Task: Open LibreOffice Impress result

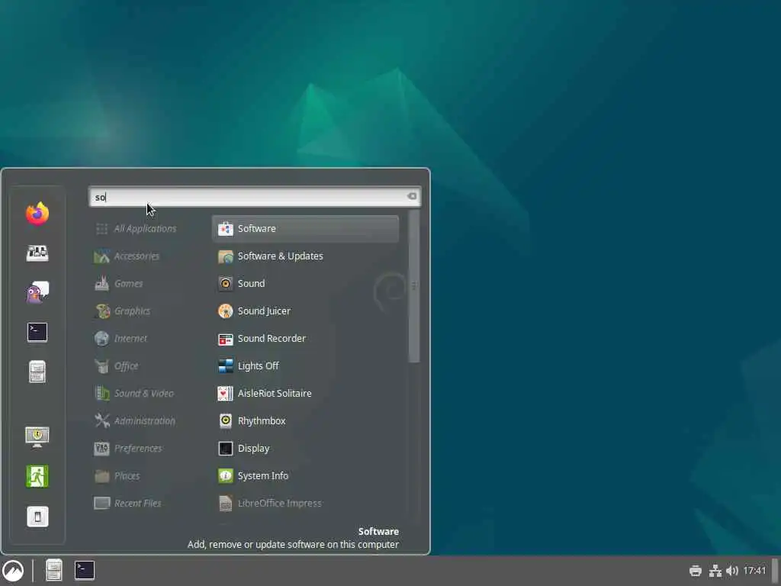Action: pyautogui.click(x=305, y=504)
